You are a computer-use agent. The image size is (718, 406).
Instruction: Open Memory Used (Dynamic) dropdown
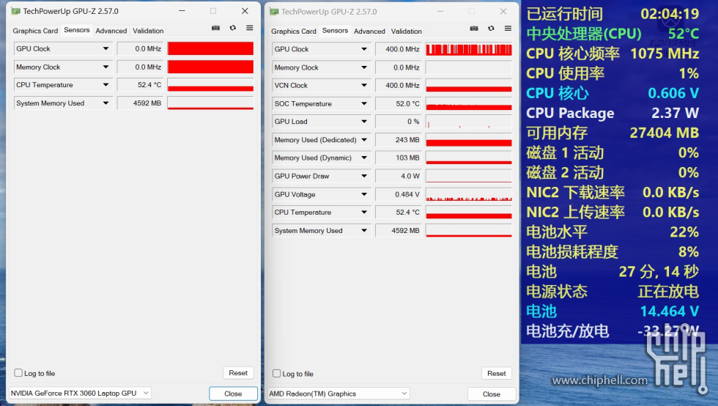(364, 158)
